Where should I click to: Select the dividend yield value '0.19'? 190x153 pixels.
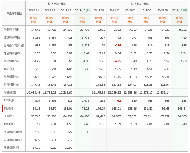37,140
